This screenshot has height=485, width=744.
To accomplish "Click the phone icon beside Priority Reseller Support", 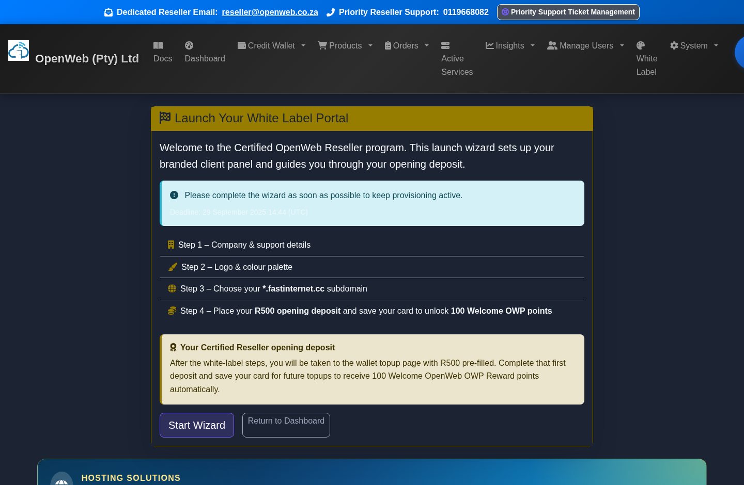I will point(331,12).
